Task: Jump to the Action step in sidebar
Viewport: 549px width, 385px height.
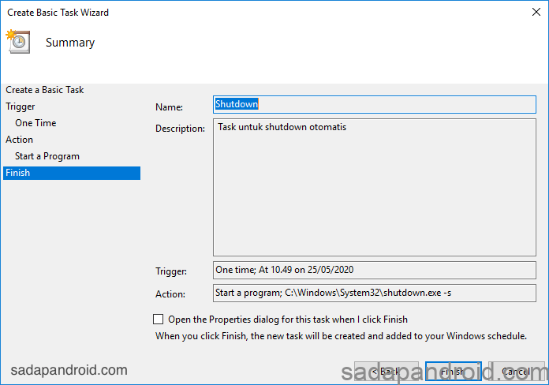Action: click(x=20, y=140)
